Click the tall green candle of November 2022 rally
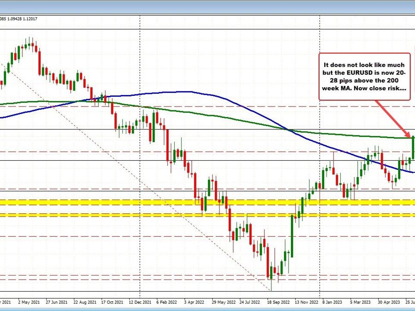 tap(292, 236)
